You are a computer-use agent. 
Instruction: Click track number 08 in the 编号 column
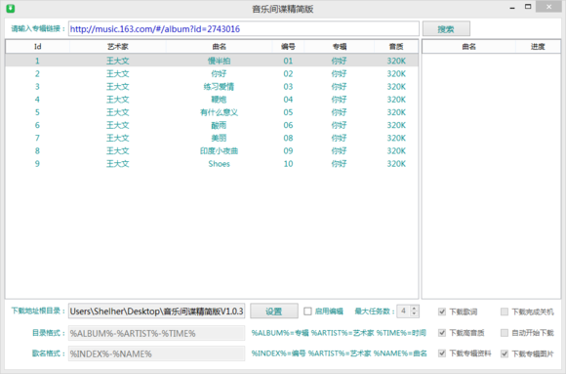[288, 138]
